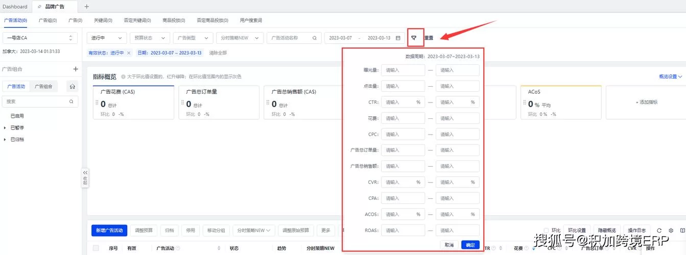Toggle the 环比 checkbox
This screenshot has width=686, height=255.
coord(547,231)
